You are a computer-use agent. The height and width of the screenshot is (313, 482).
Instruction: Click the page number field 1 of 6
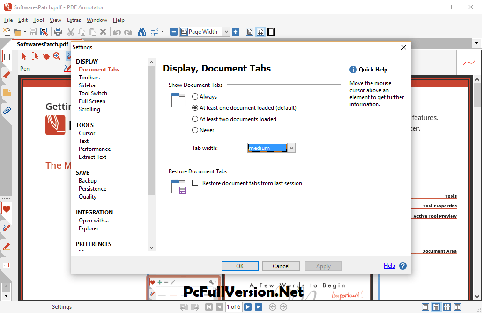[x=234, y=307]
